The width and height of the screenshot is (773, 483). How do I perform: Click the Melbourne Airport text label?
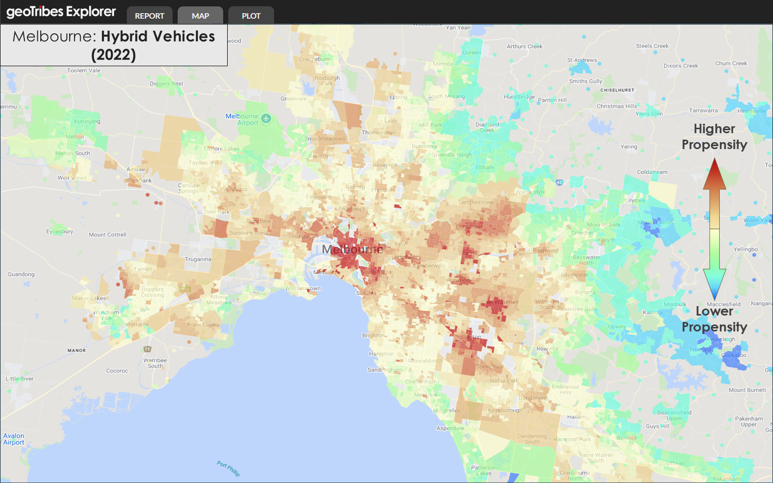[x=242, y=119]
